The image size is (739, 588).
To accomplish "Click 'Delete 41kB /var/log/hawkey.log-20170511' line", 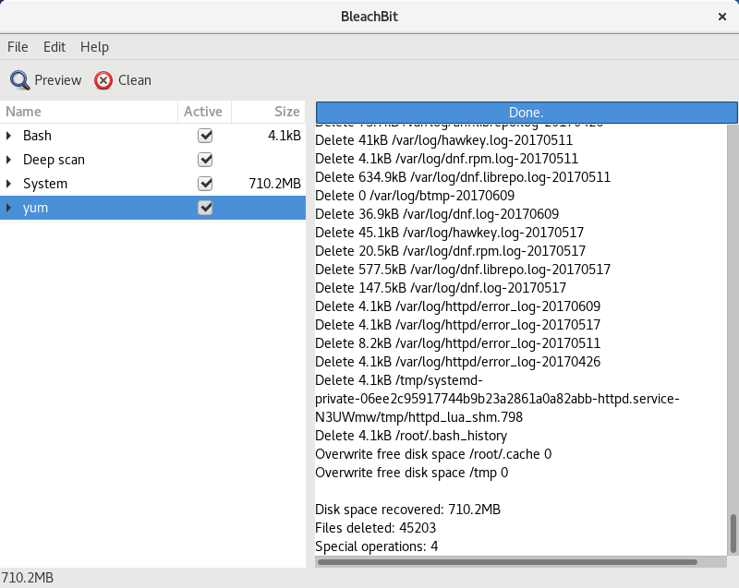I will (x=444, y=140).
